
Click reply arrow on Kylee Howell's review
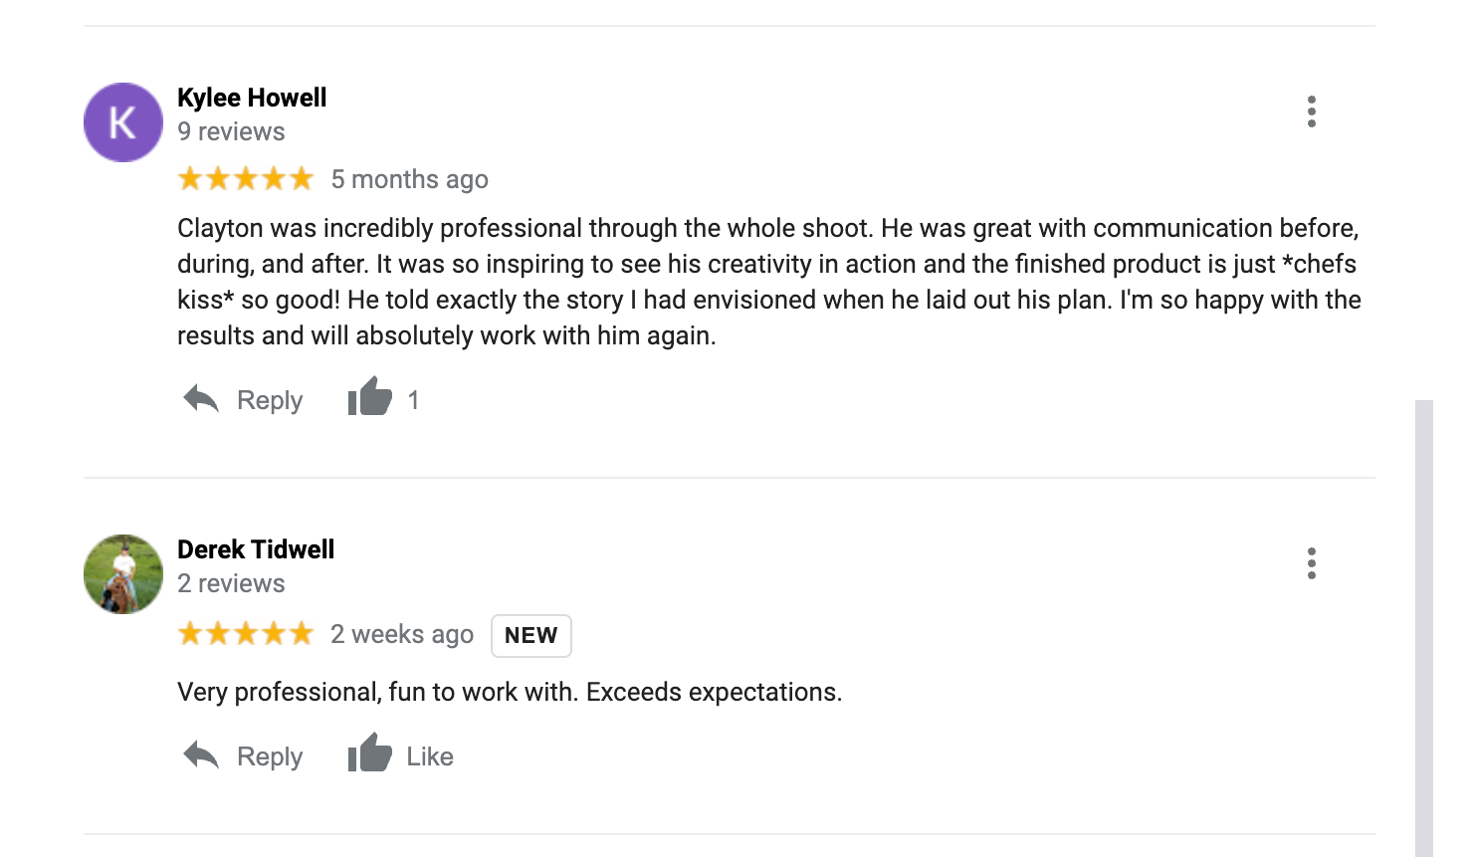coord(201,399)
